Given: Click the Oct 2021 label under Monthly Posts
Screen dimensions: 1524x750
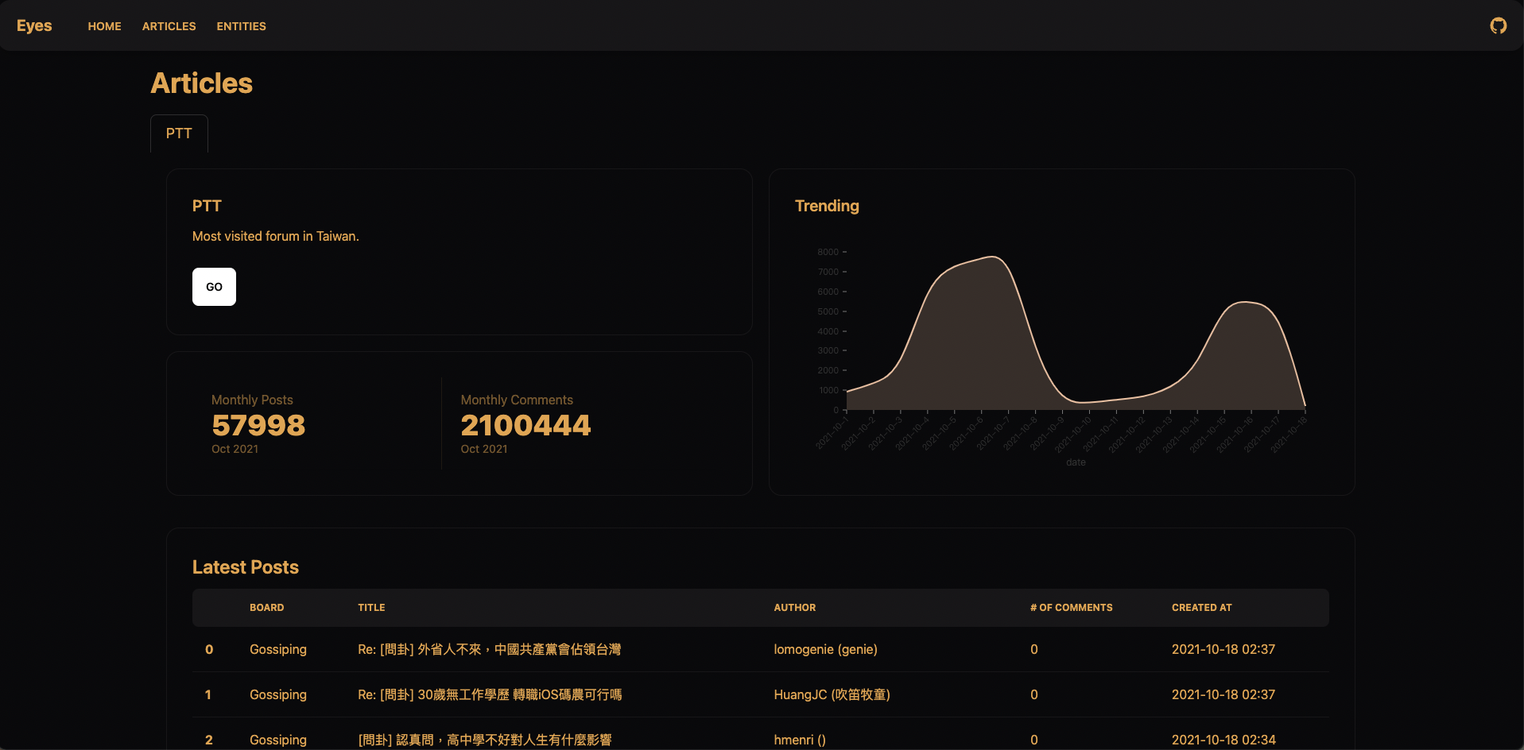Looking at the screenshot, I should pos(235,449).
